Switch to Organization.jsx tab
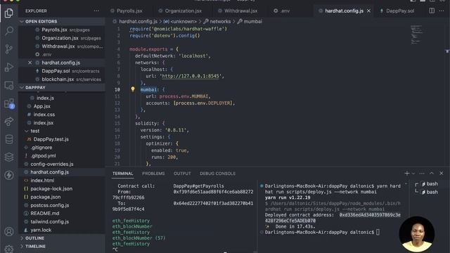The image size is (450, 253). [x=183, y=11]
